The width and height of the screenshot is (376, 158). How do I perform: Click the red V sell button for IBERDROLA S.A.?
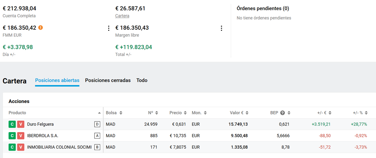click(21, 136)
